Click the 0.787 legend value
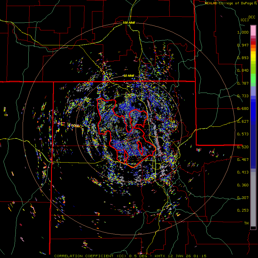This screenshot has height=258, width=258. pyautogui.click(x=243, y=83)
